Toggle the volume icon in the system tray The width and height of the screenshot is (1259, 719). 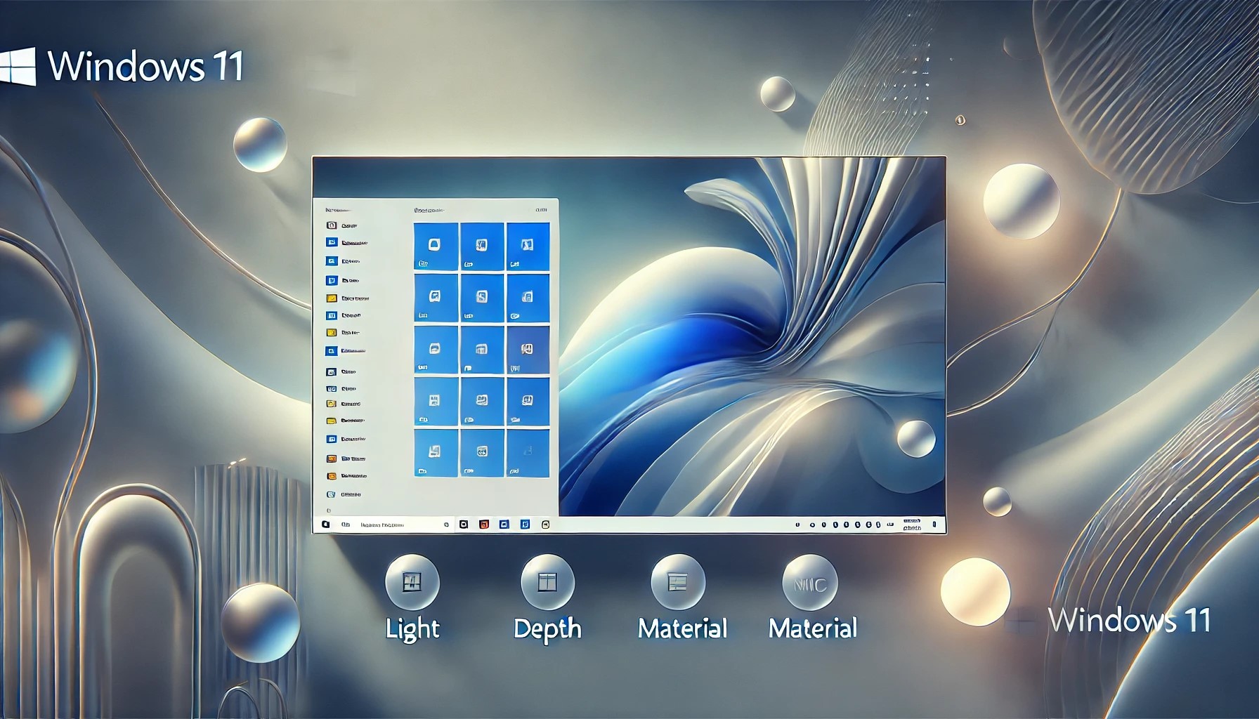pos(870,523)
